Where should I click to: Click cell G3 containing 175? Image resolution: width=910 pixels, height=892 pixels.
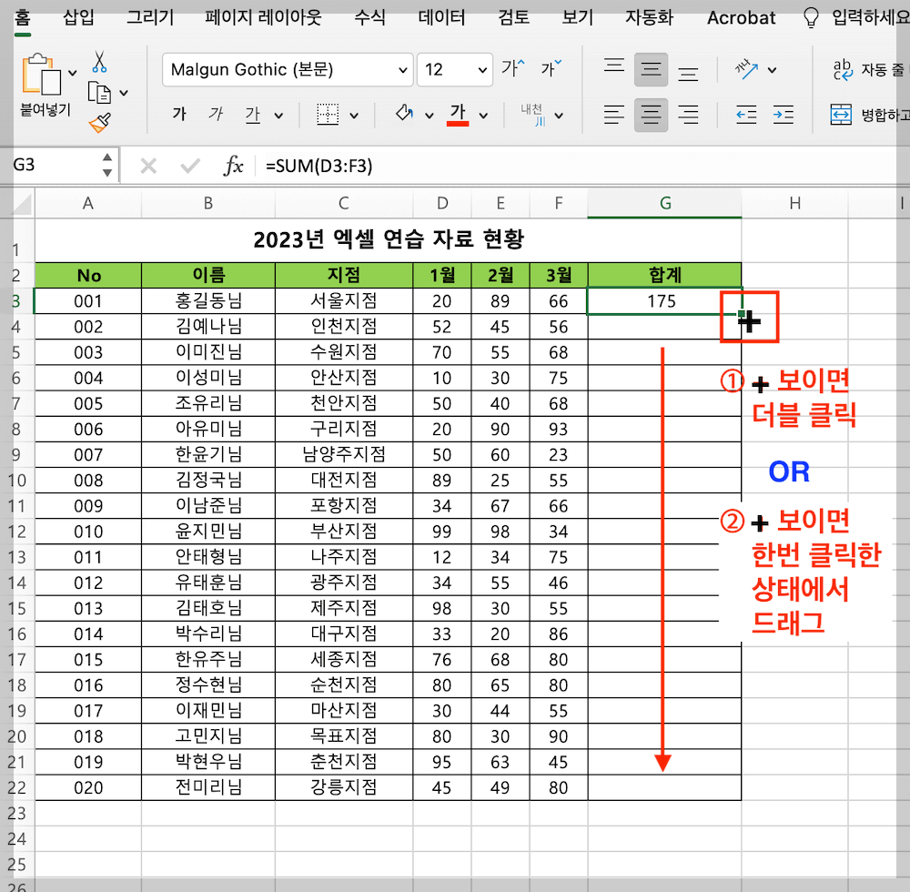coord(664,300)
